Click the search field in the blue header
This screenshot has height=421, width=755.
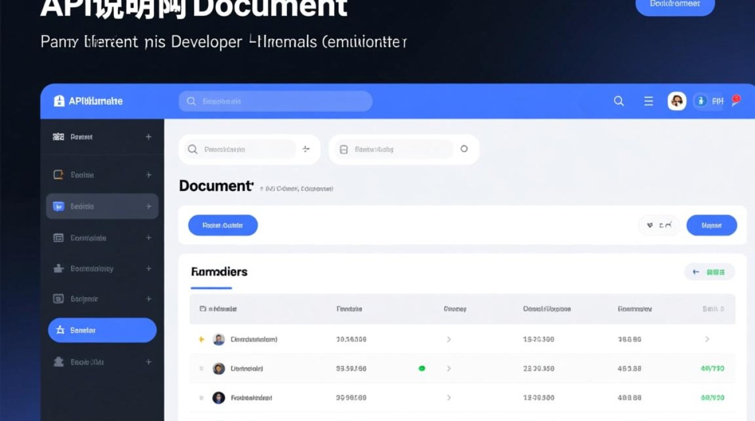[275, 101]
